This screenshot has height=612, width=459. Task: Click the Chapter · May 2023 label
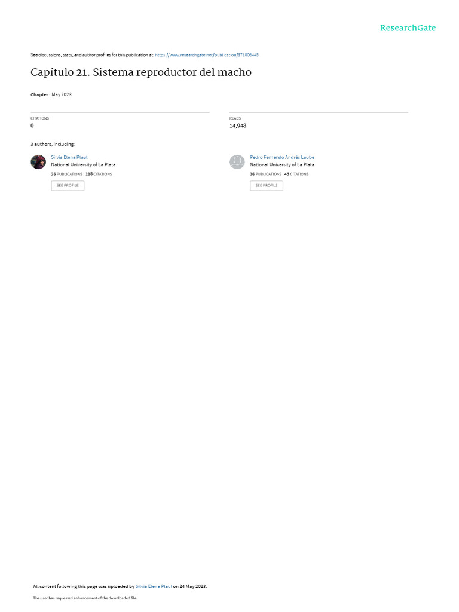51,95
